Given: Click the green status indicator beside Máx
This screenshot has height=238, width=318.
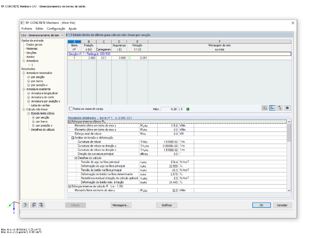Looking at the screenshot, I should 187,109.
